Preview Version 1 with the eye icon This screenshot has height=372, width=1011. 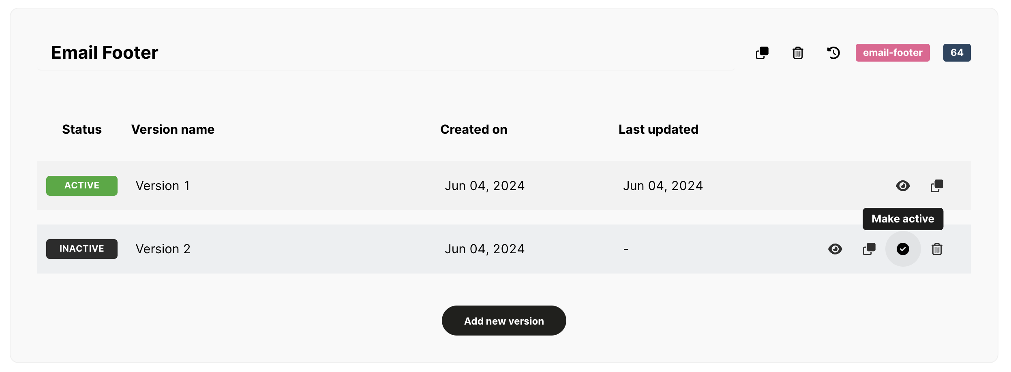click(x=903, y=186)
